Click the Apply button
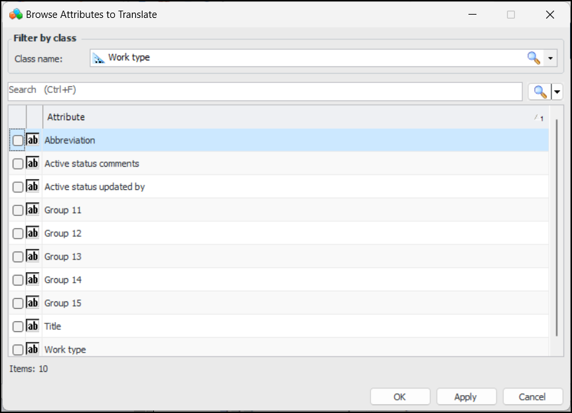Screen dimensions: 572x413 466,396
